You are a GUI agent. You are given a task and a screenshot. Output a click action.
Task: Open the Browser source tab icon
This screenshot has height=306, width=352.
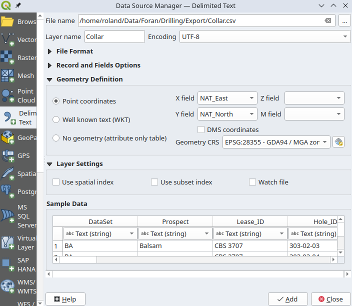(7, 21)
